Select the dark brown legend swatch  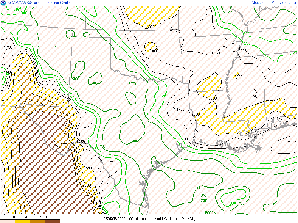point(52,221)
